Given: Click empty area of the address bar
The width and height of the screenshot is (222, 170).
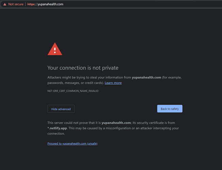Looking at the screenshot, I should pyautogui.click(x=141, y=4).
